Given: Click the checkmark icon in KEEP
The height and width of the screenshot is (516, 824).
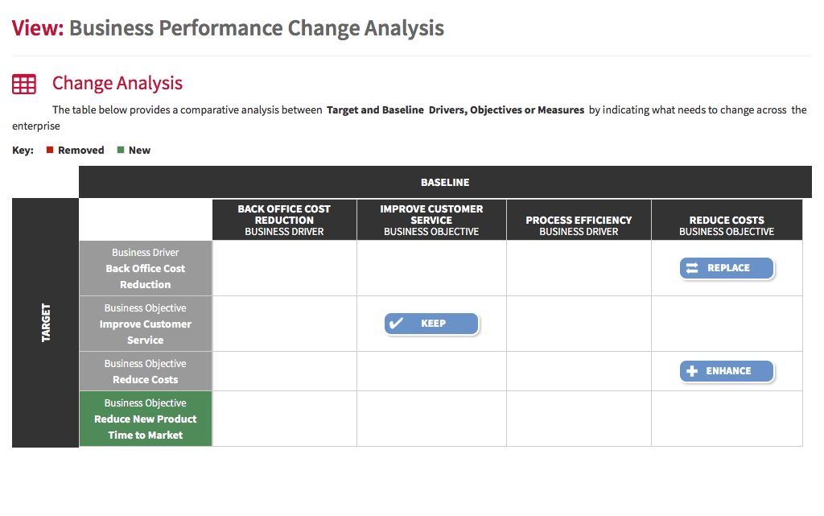Looking at the screenshot, I should click(396, 323).
